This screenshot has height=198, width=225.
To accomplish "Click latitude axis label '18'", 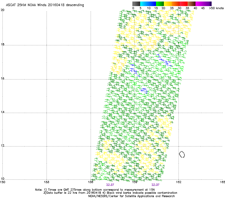I will click(x=2, y=44).
